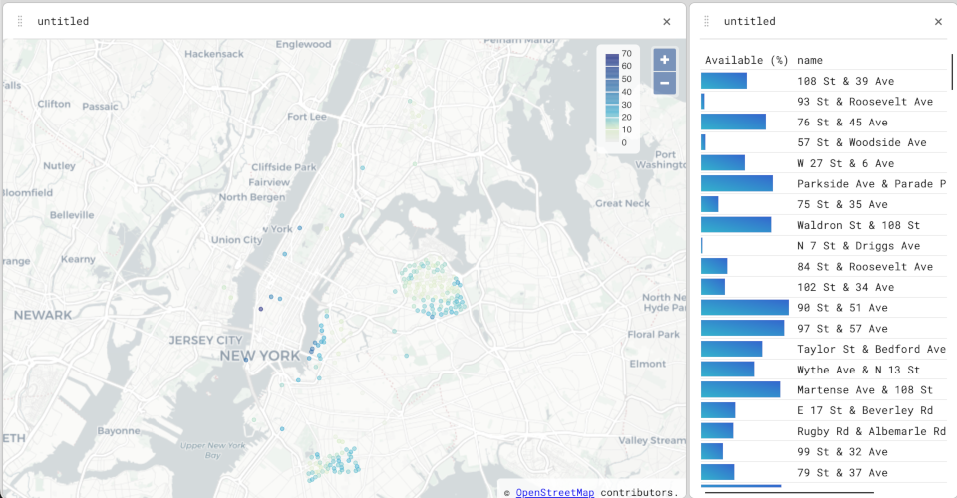Image resolution: width=957 pixels, height=498 pixels.
Task: Click the map panel title 'untitled'
Action: click(63, 21)
